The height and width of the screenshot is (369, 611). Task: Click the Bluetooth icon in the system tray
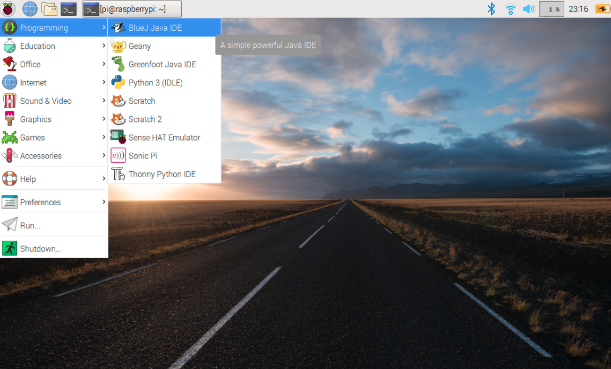click(x=491, y=9)
